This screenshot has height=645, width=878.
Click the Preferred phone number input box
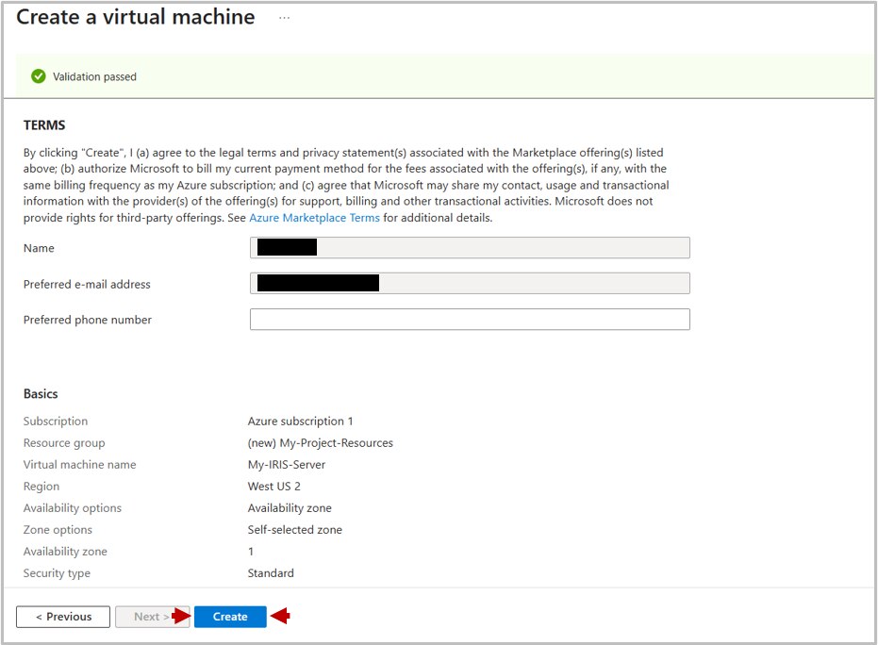click(x=469, y=319)
